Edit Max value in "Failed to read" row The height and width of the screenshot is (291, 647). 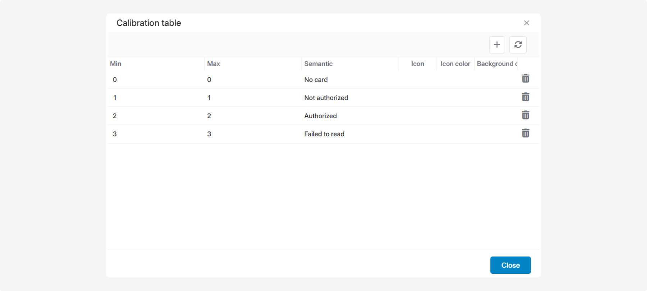[x=209, y=134]
